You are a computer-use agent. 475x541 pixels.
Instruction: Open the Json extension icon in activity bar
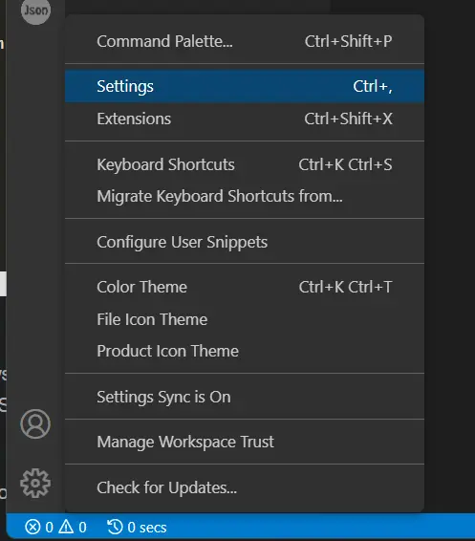(35, 11)
